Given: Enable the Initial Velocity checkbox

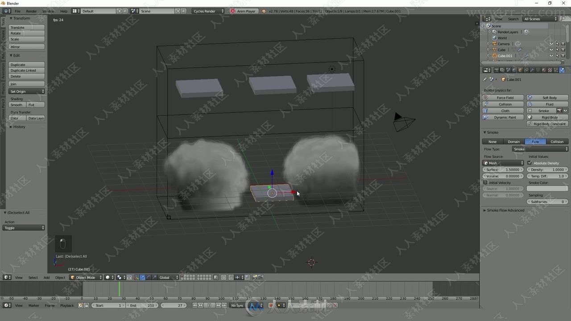Looking at the screenshot, I should (x=485, y=183).
